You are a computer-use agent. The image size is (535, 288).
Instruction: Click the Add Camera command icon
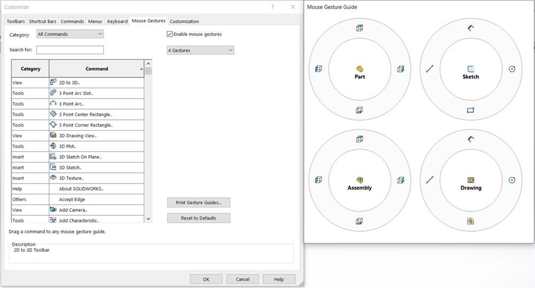tap(53, 209)
